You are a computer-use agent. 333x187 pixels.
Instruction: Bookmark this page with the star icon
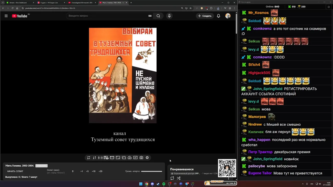point(190,8)
